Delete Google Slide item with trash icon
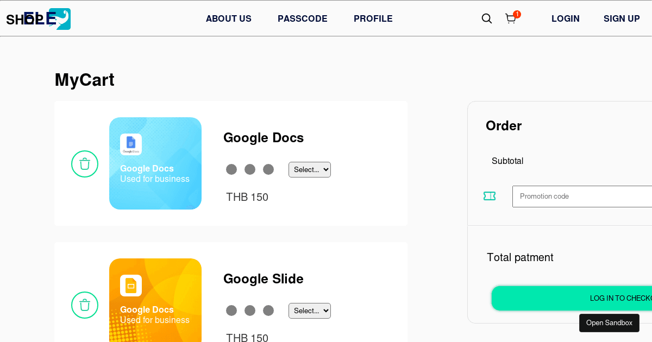 (85, 305)
